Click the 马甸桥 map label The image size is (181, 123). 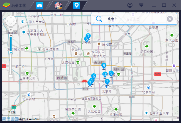(x=72, y=24)
